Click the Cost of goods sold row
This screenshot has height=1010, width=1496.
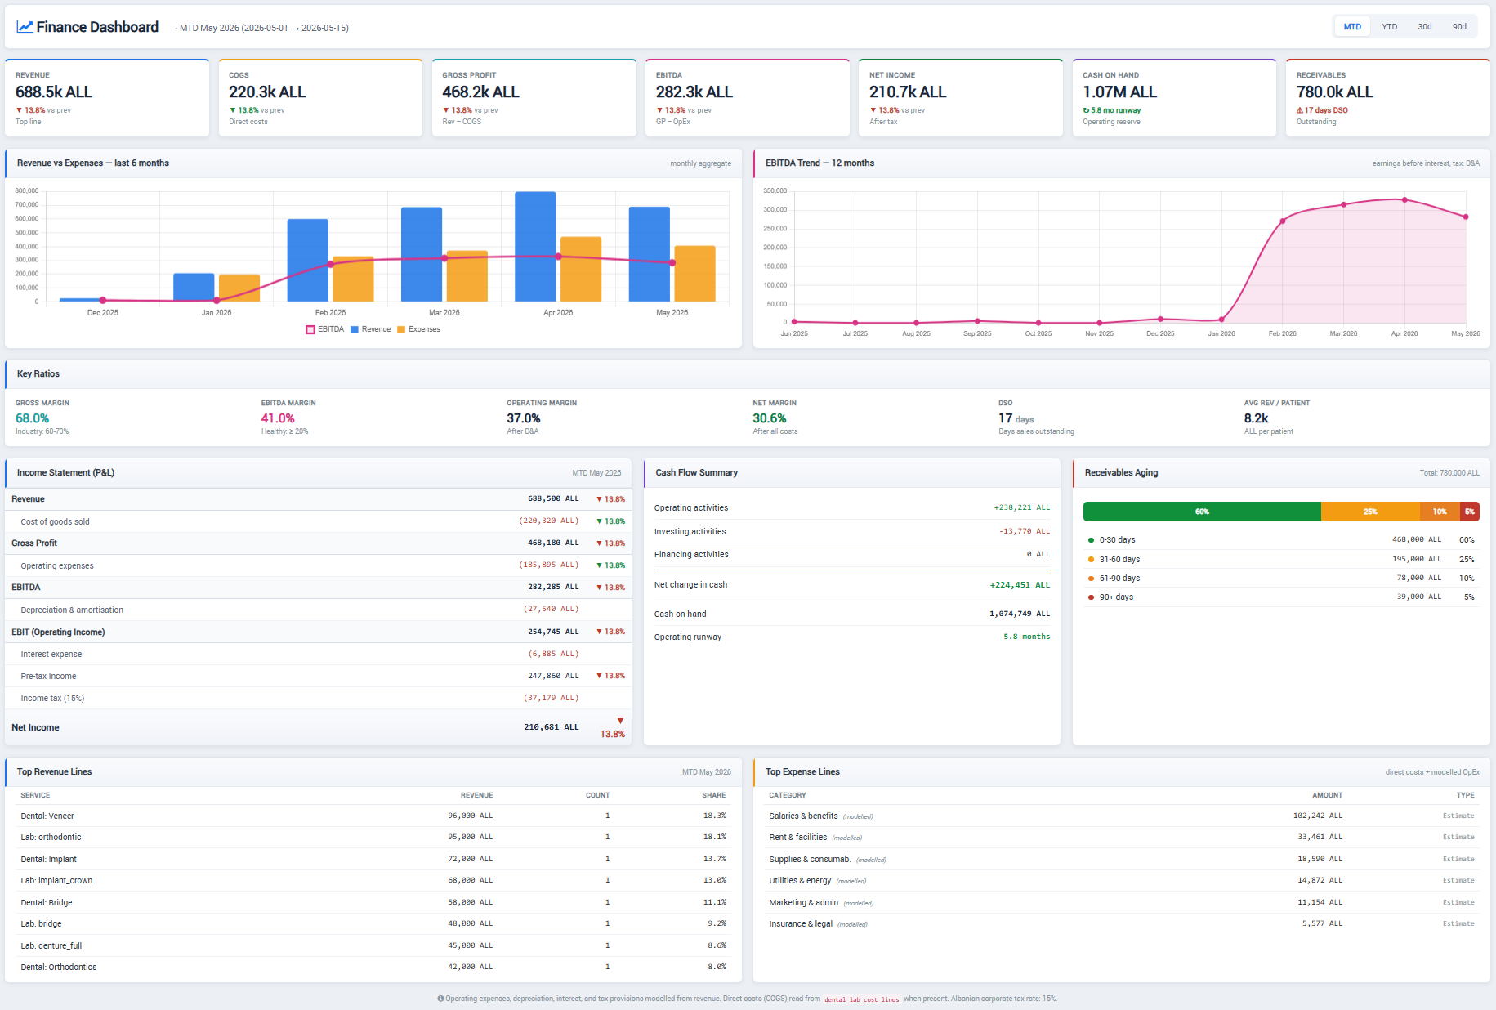[319, 521]
